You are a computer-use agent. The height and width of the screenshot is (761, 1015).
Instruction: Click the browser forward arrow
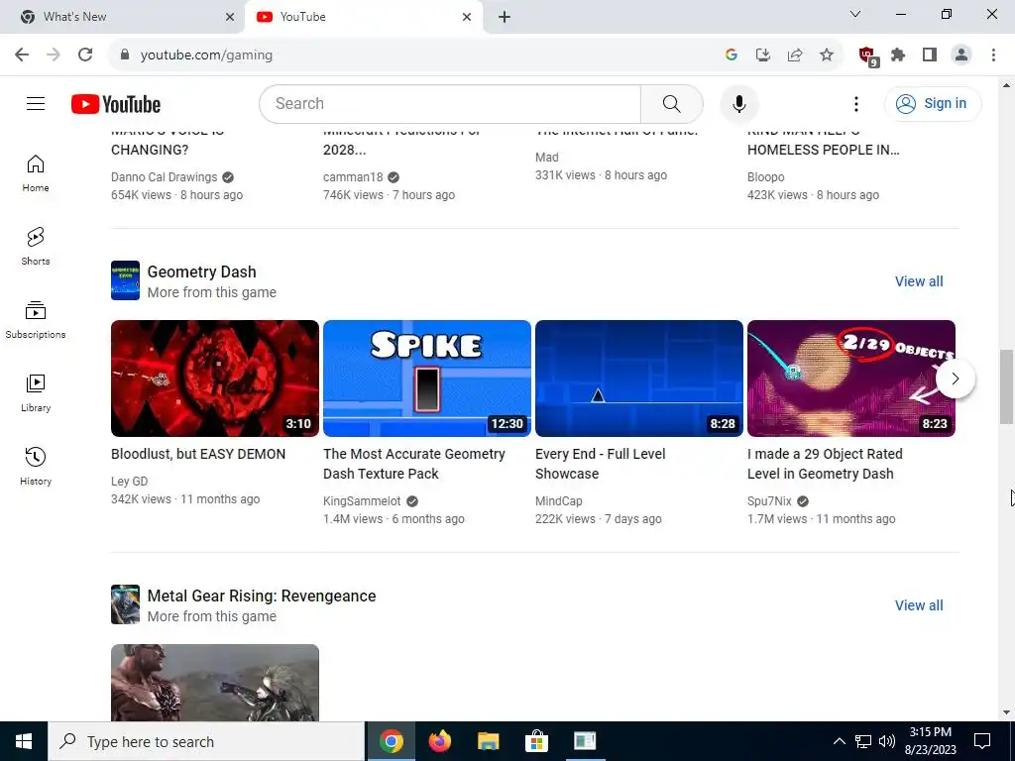54,54
